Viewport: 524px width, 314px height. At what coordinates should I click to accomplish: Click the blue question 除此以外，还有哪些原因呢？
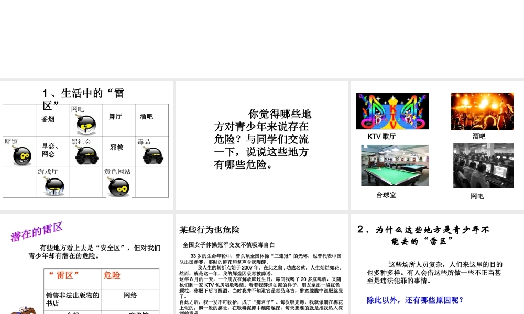[x=414, y=300]
